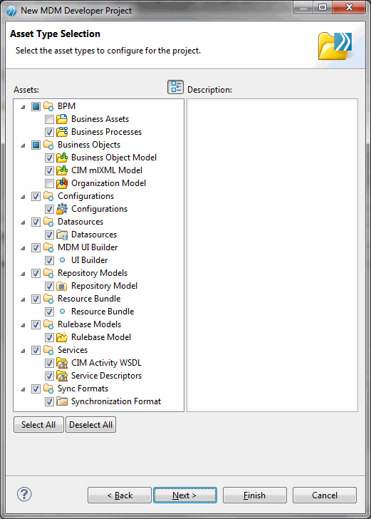Collapse the Business Objects tree node

(x=23, y=145)
